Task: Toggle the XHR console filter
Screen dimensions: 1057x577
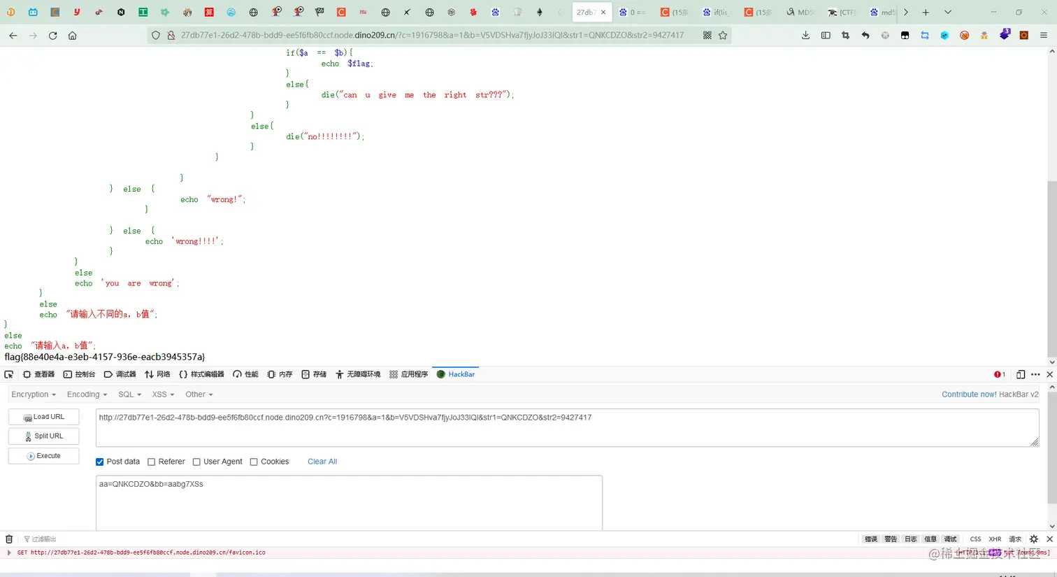Action: click(x=995, y=539)
